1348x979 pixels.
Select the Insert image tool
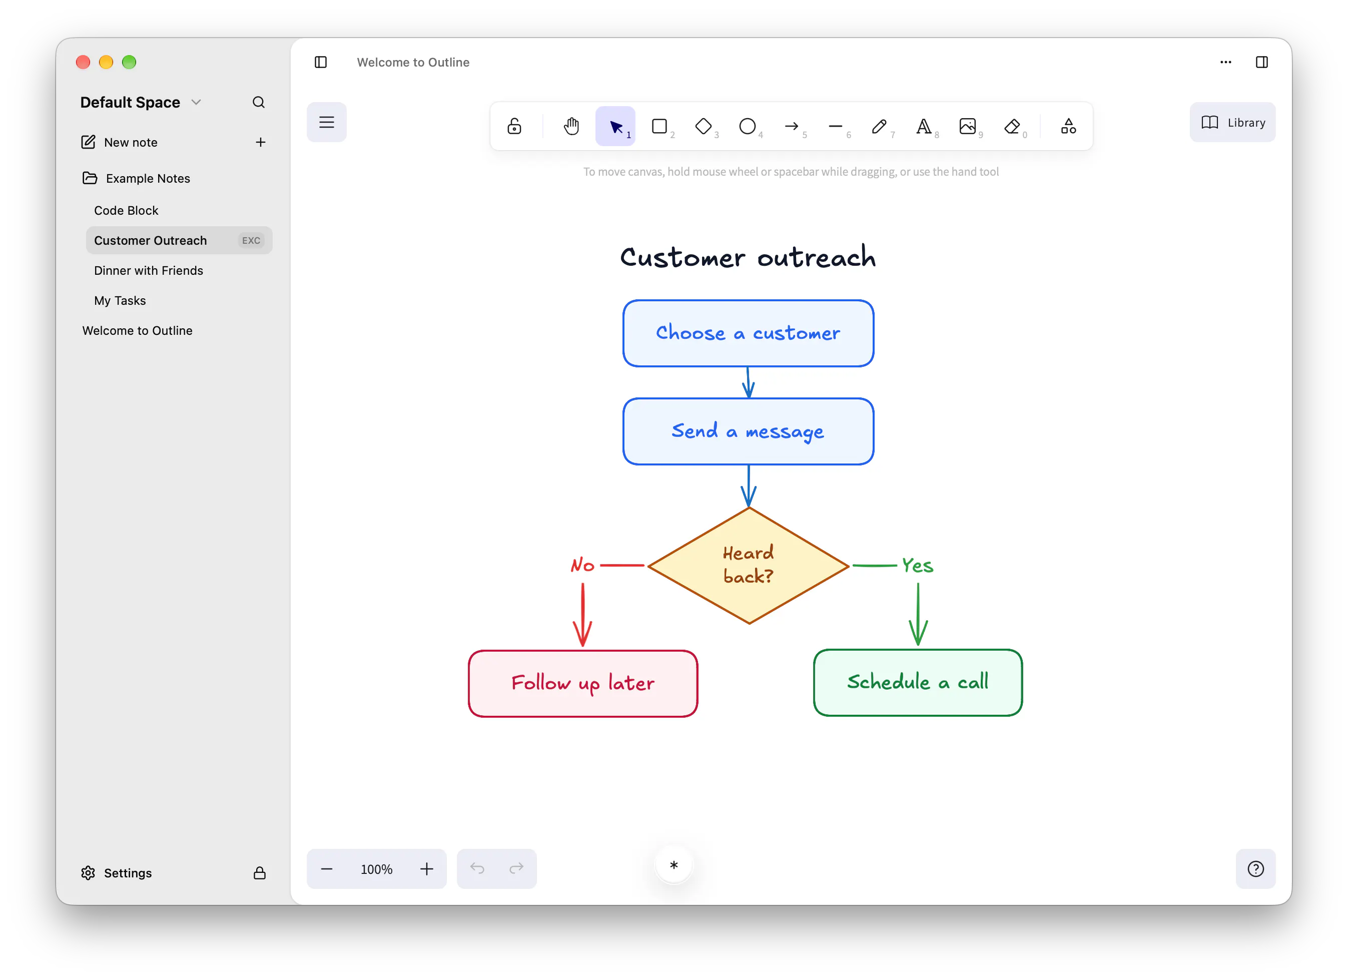pos(967,126)
